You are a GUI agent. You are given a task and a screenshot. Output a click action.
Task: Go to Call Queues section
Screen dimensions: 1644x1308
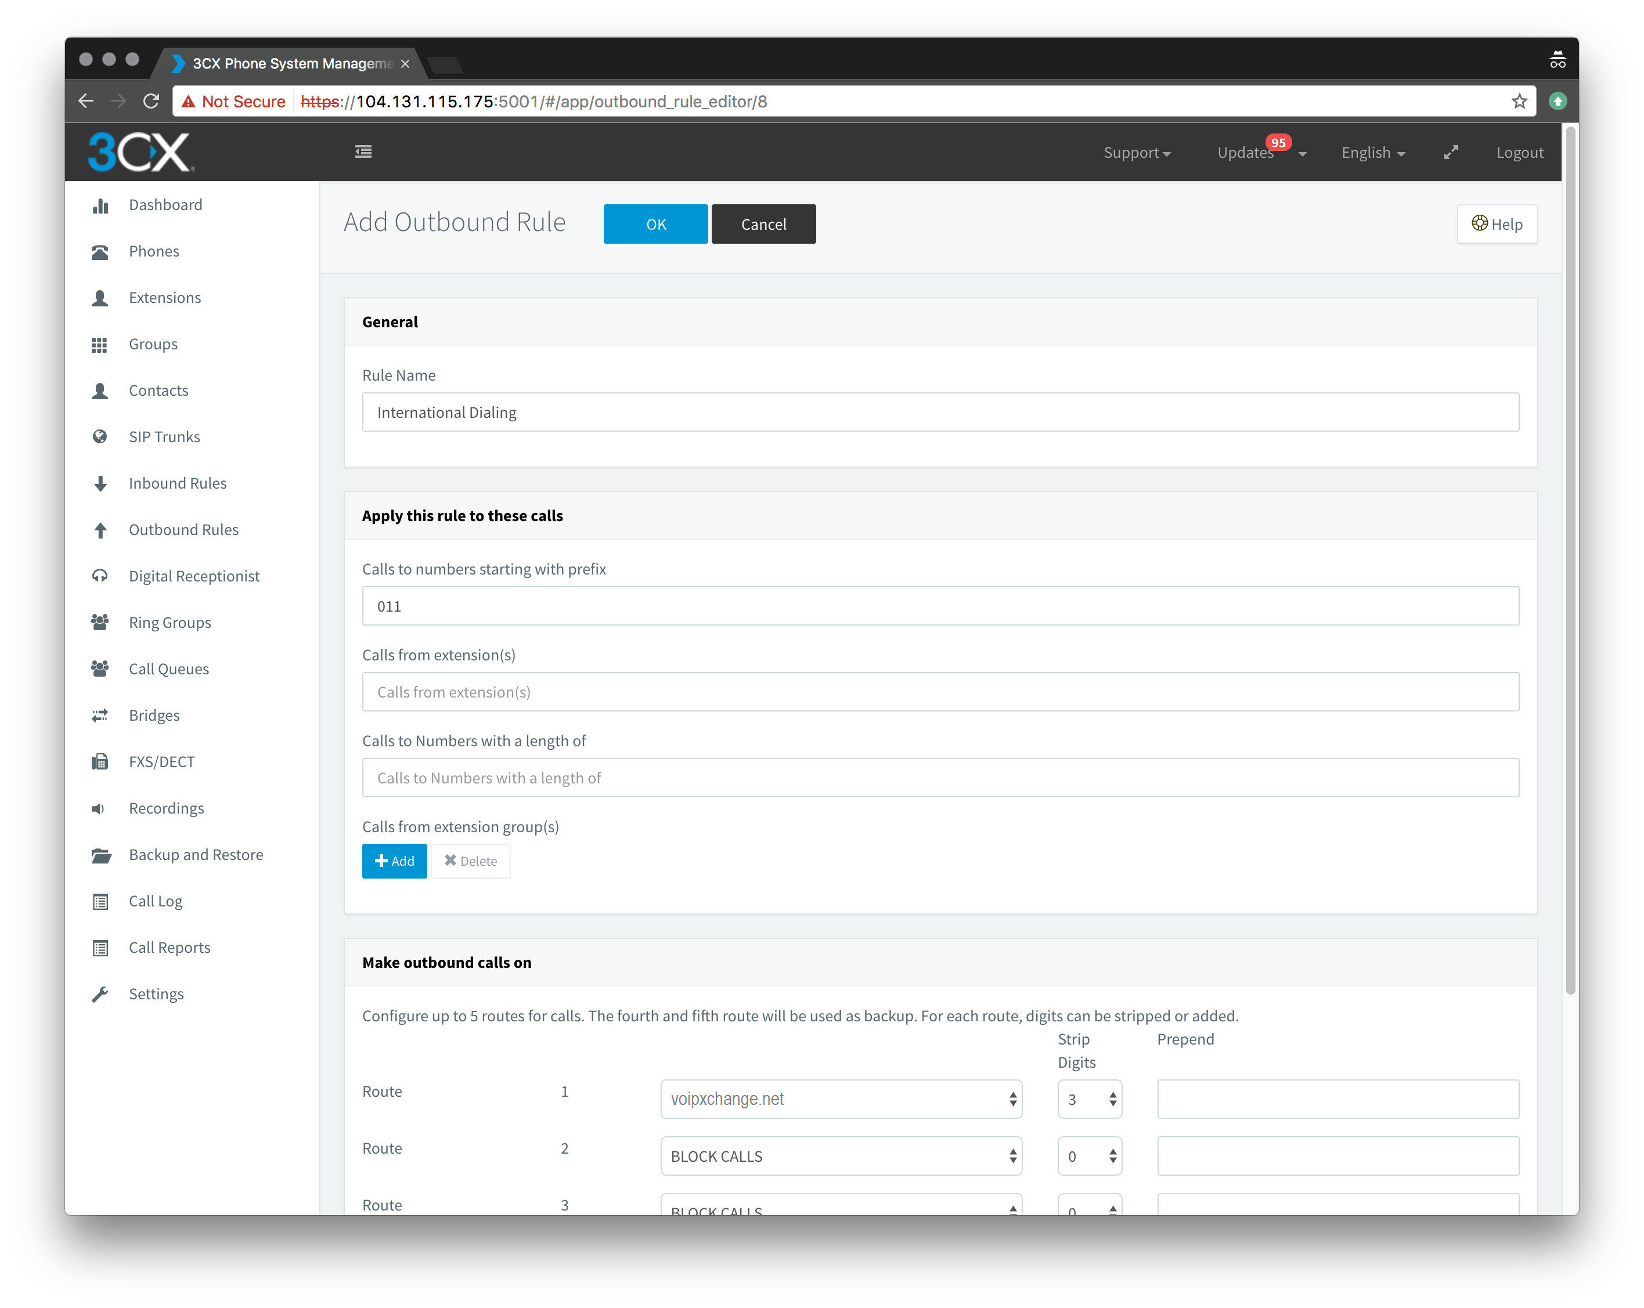pos(168,669)
